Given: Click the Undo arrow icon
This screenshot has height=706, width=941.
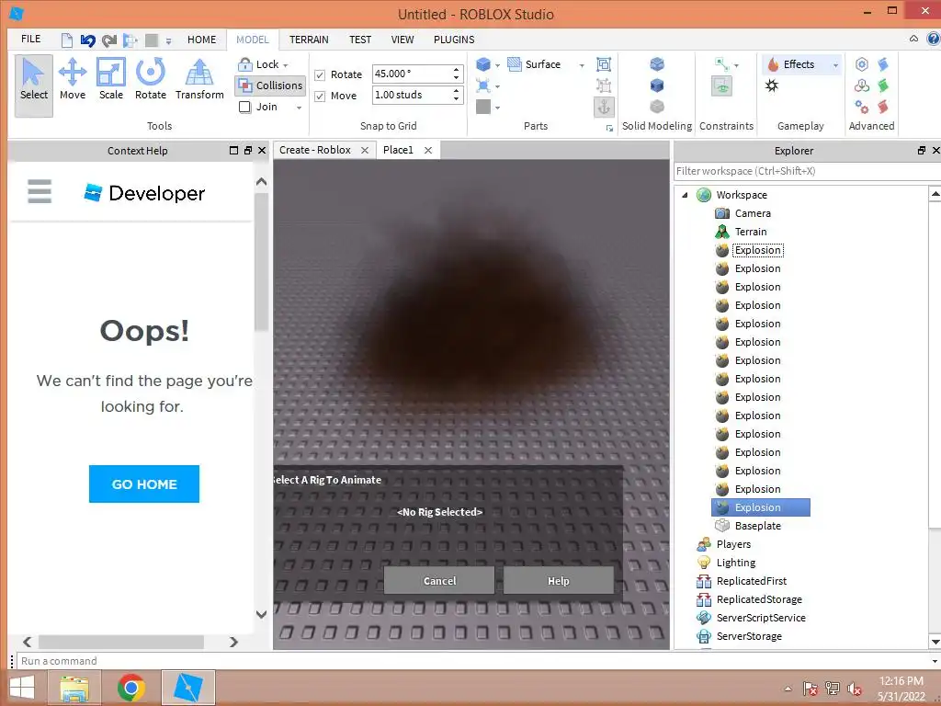Looking at the screenshot, I should [87, 40].
